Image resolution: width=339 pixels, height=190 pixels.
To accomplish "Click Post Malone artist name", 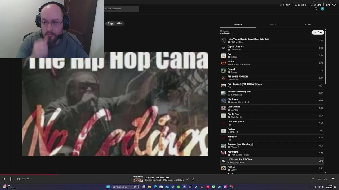I will [x=237, y=42].
